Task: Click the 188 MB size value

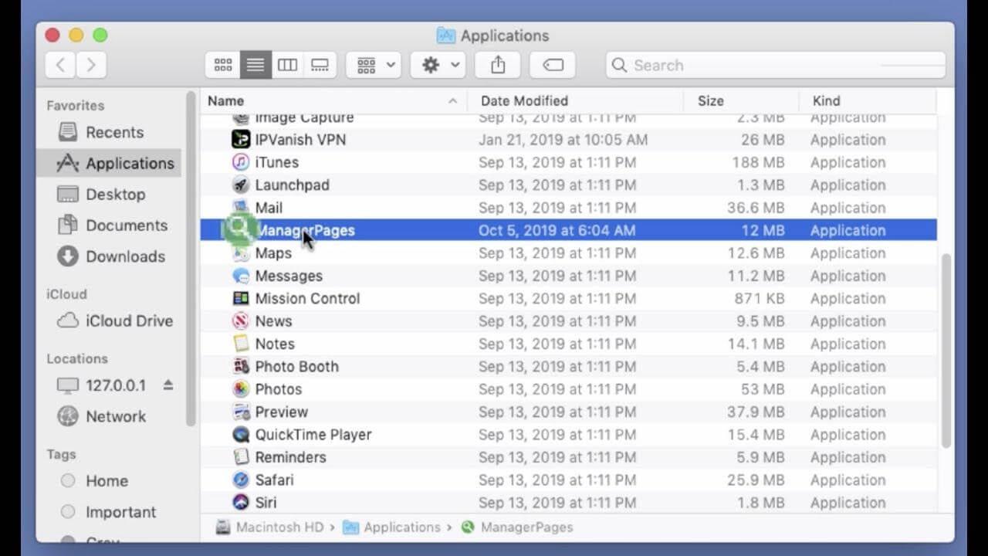Action: click(x=758, y=162)
